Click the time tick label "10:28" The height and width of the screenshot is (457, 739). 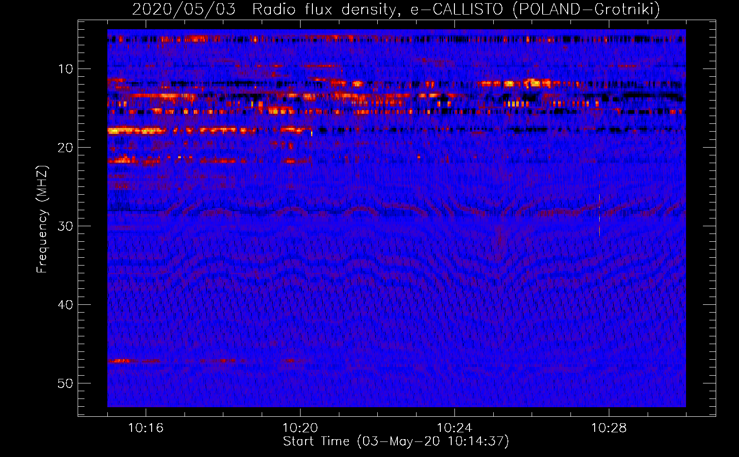(609, 428)
